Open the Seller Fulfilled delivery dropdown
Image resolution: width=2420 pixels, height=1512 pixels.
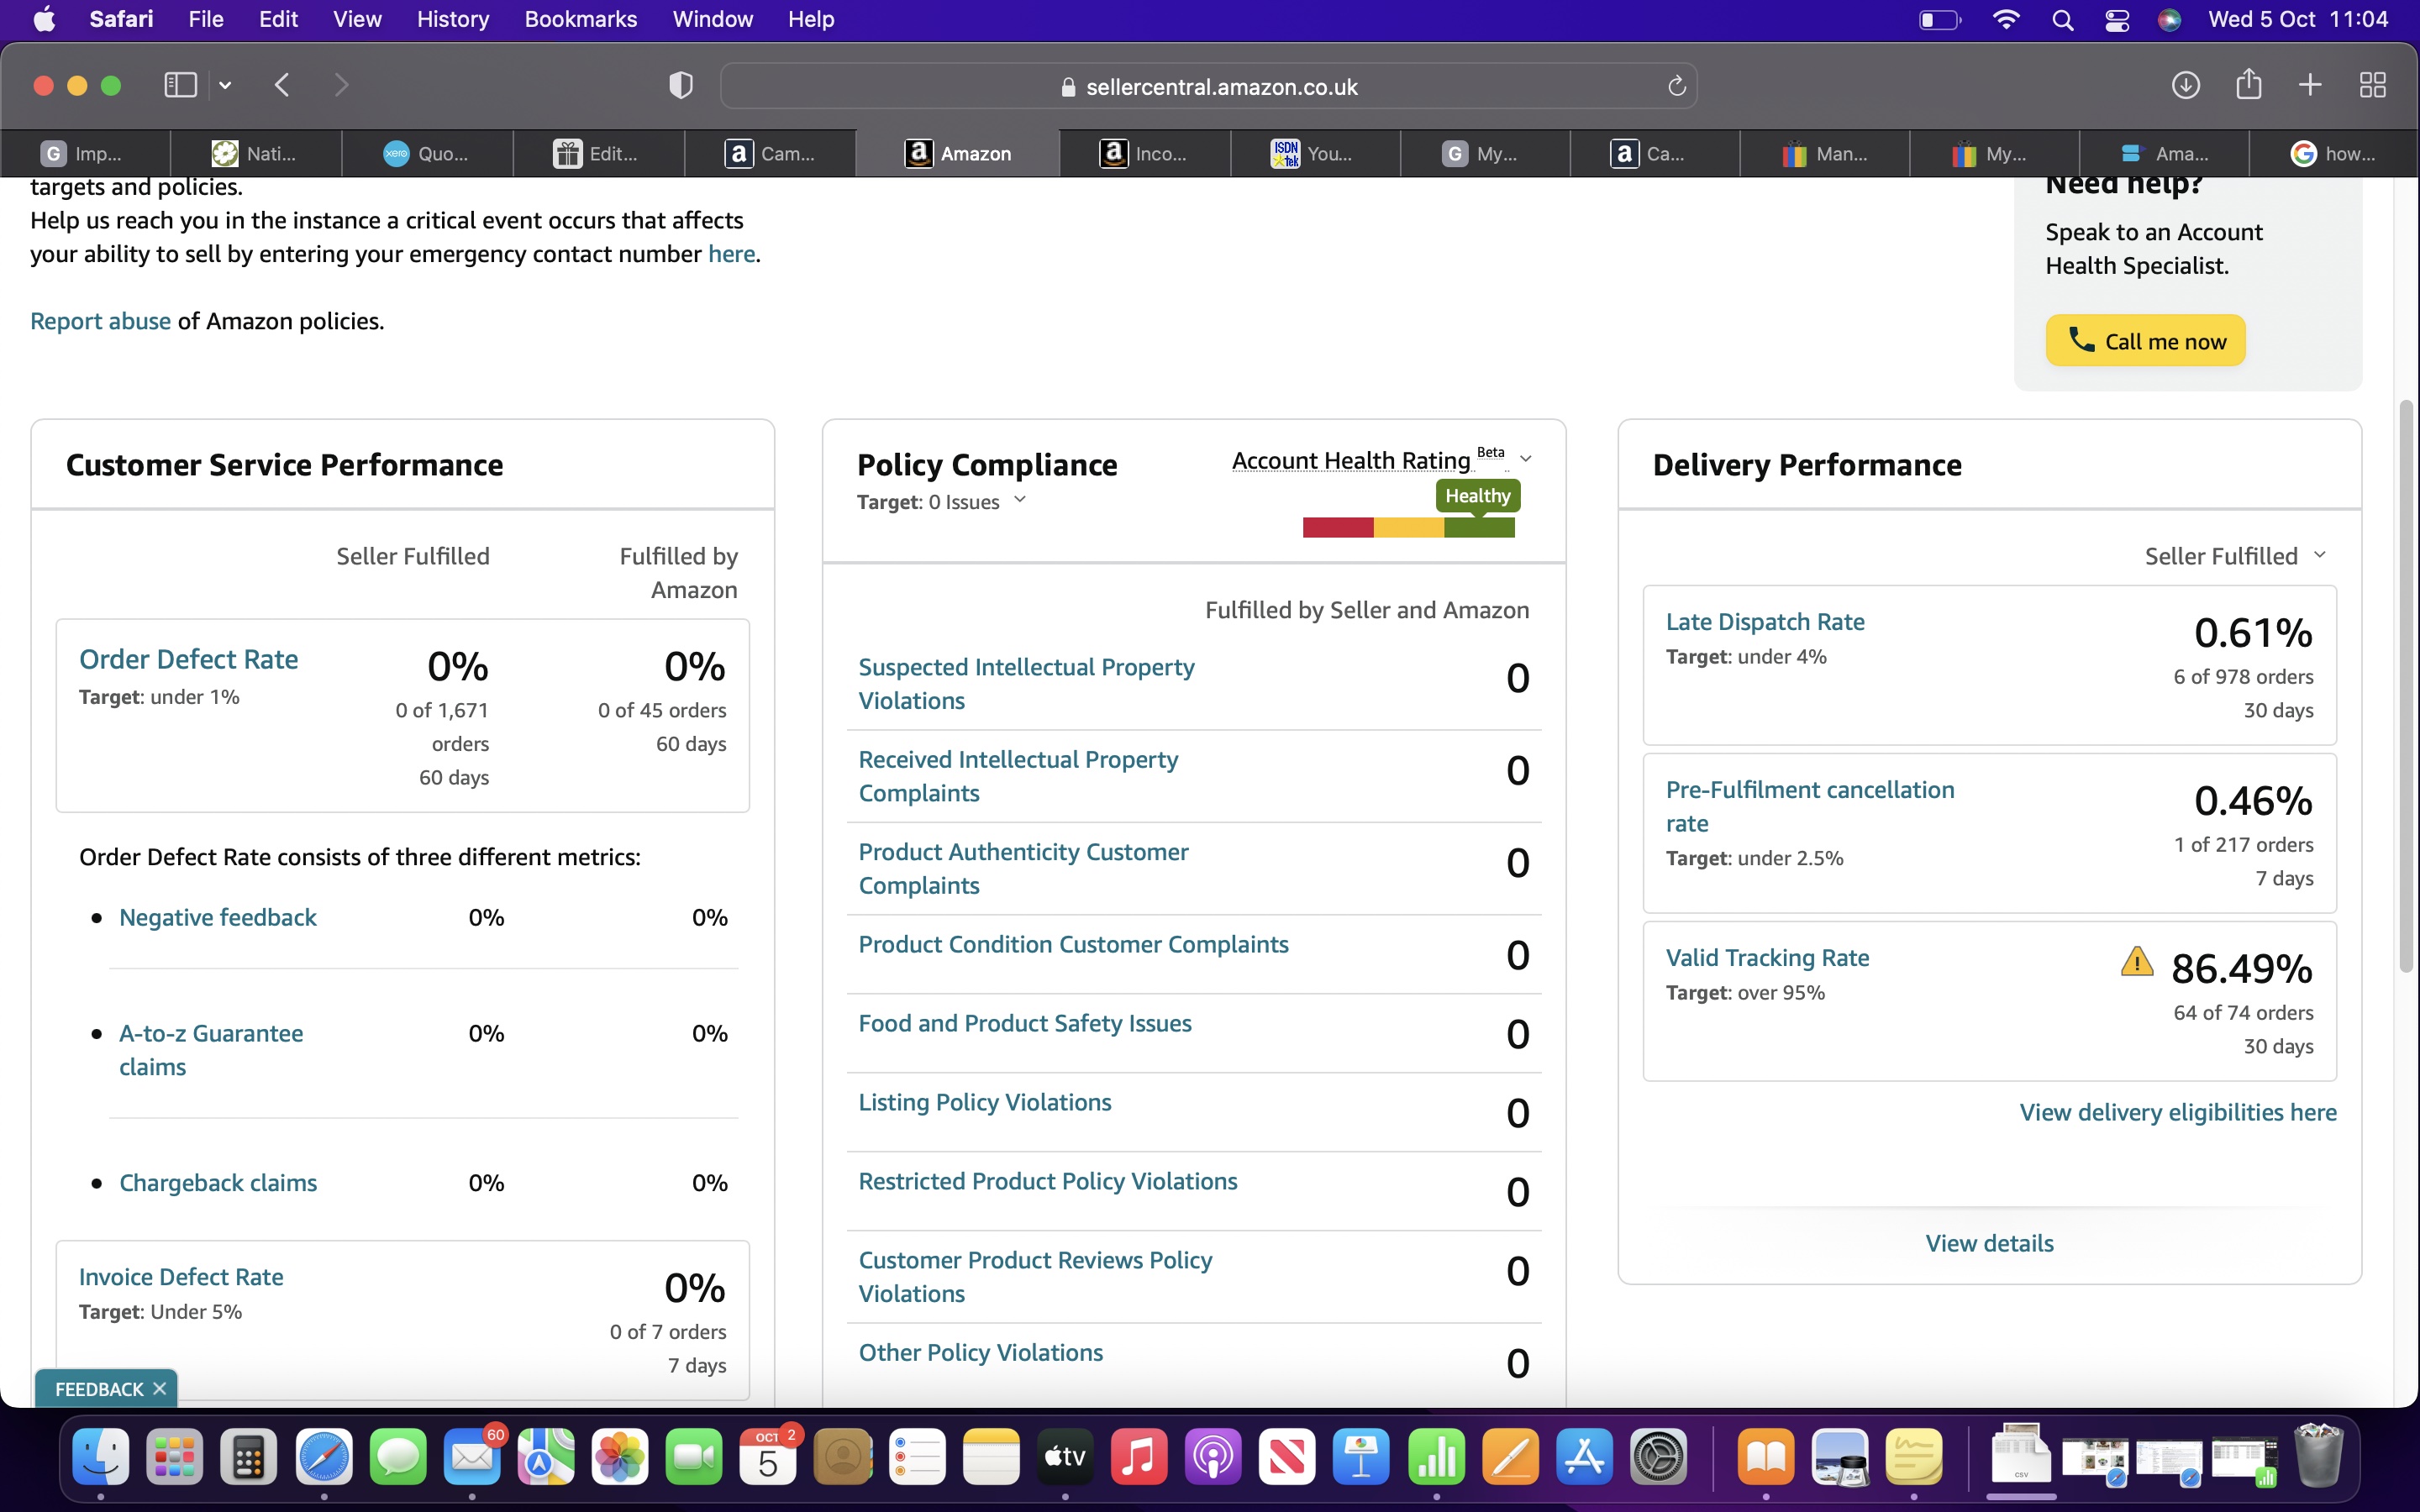[x=2234, y=556]
